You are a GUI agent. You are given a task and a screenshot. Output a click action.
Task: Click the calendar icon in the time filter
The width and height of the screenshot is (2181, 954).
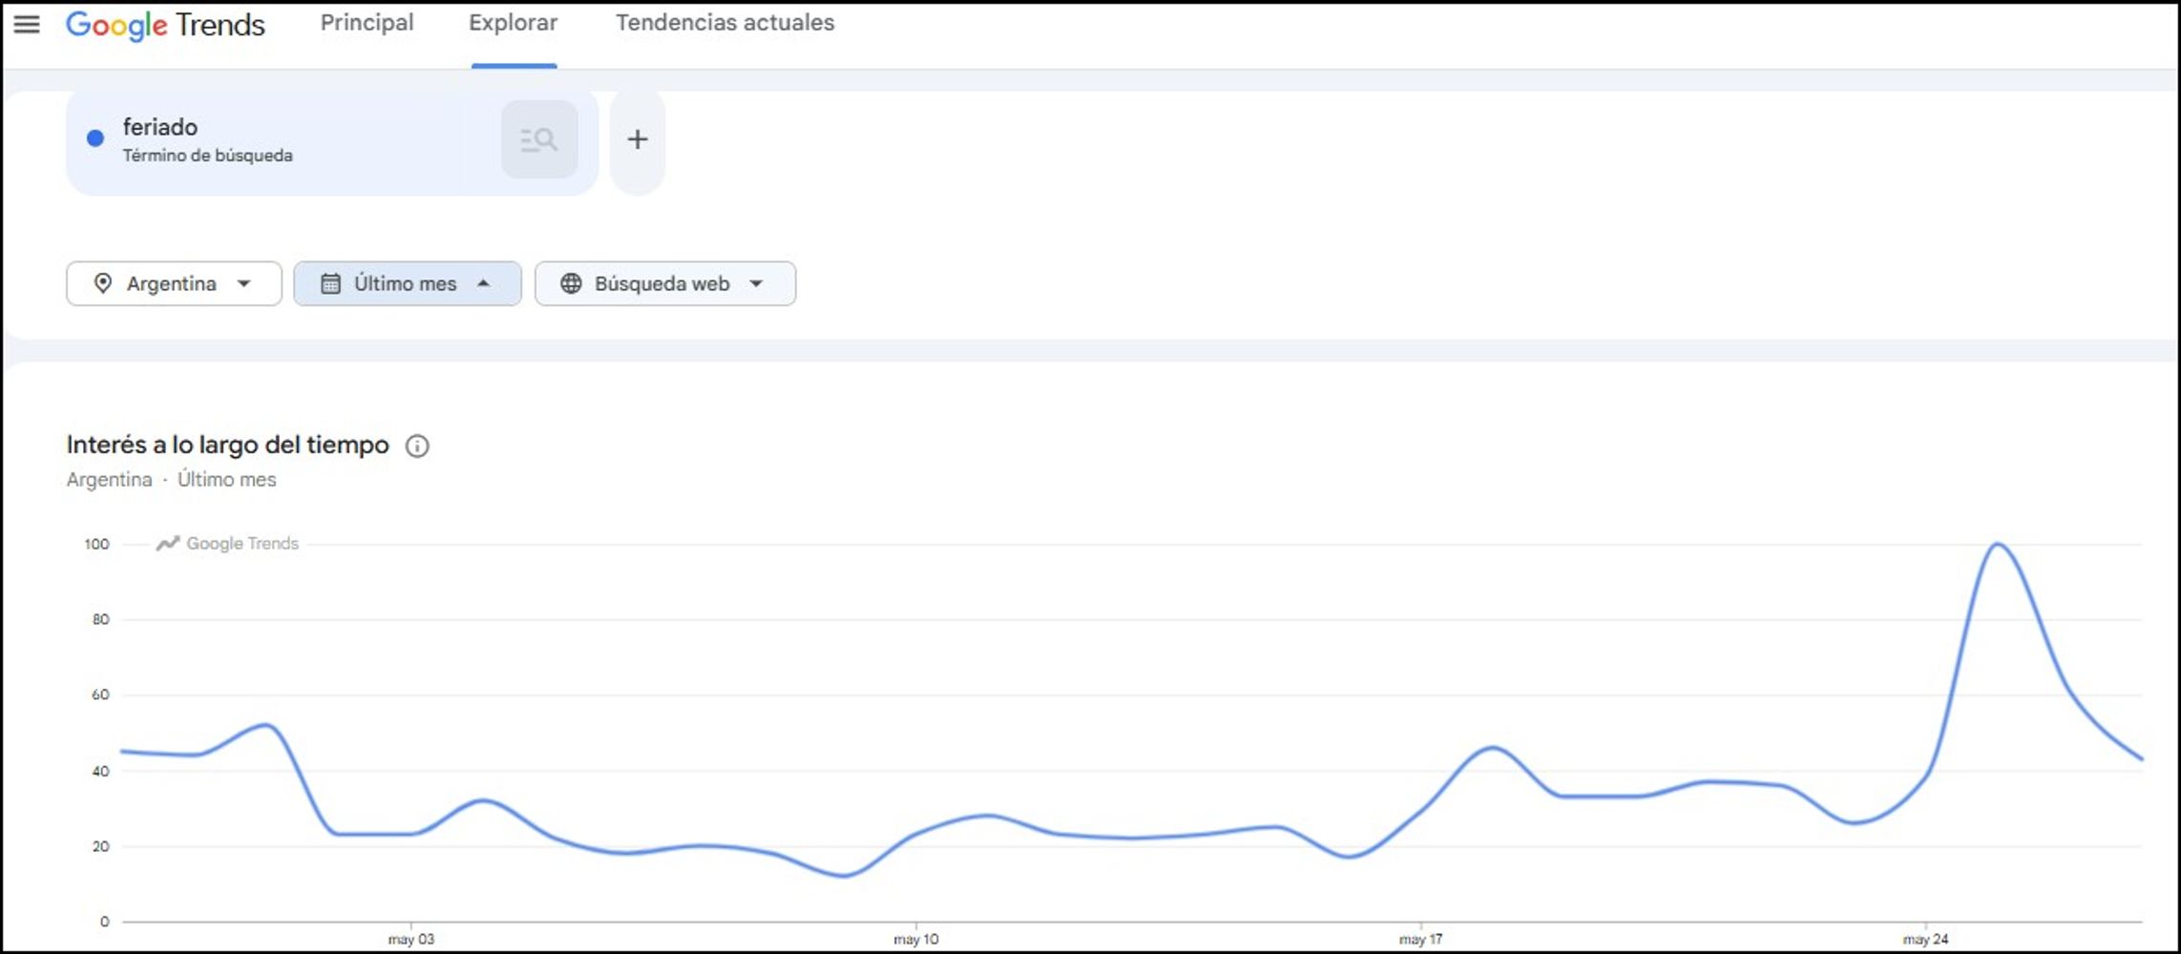(330, 283)
